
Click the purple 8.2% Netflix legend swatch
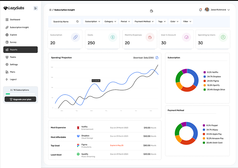(x=205, y=72)
